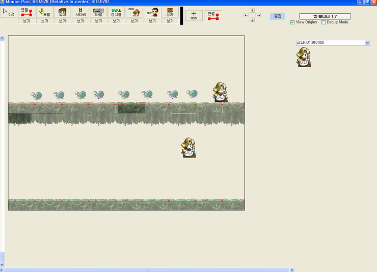Image resolution: width=377 pixels, height=272 pixels.
Task: Enable the Debug Mode checkbox
Action: coord(324,22)
